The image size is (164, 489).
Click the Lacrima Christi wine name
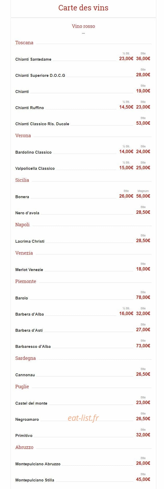click(x=30, y=241)
